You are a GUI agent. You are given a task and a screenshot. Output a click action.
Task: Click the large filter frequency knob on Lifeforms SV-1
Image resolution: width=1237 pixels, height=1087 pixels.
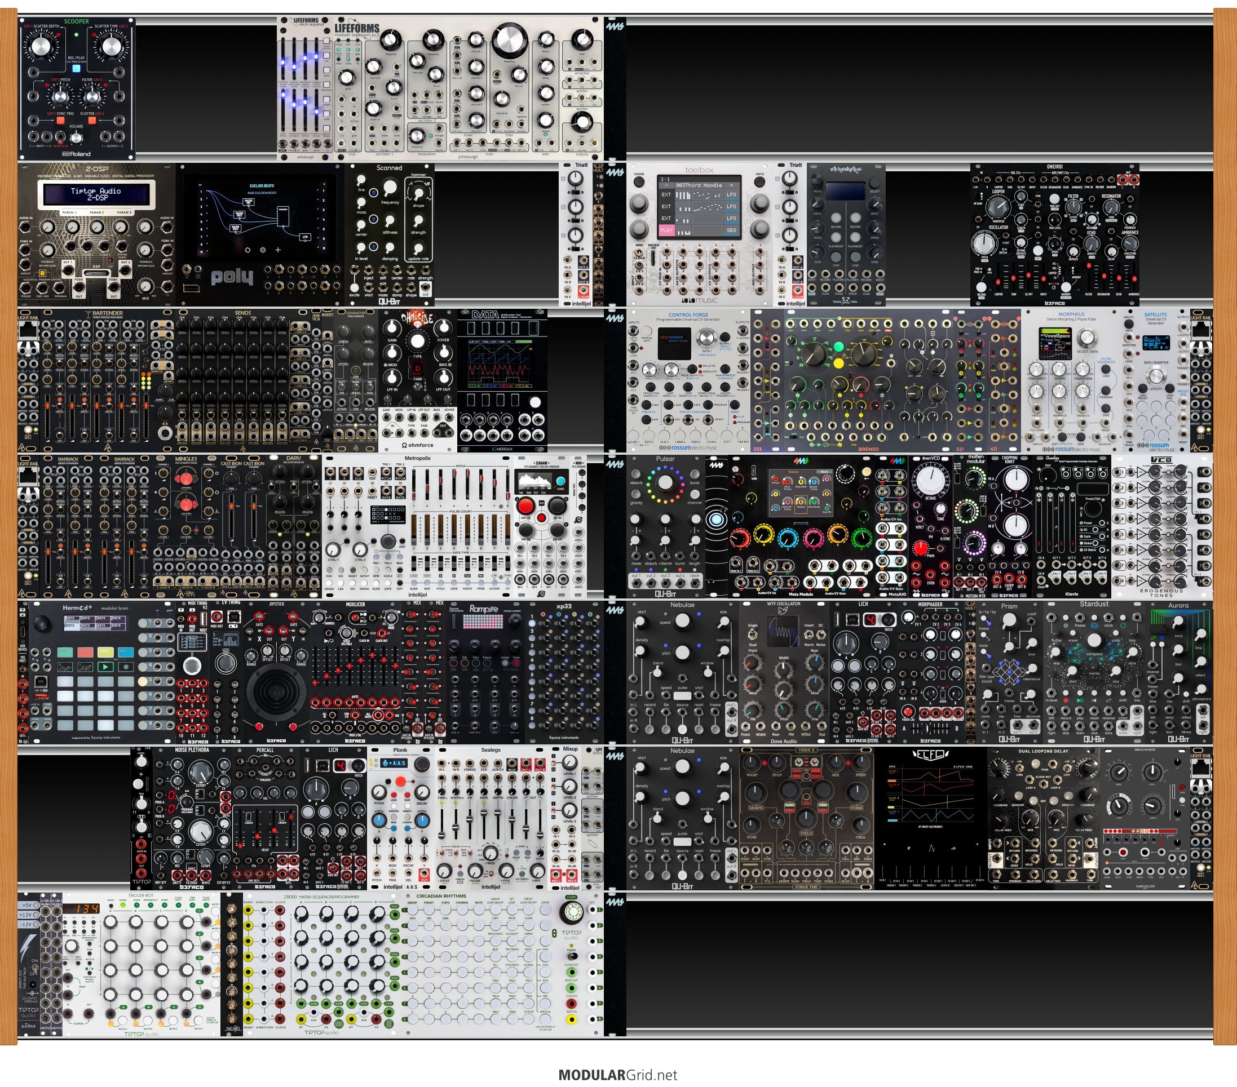(509, 42)
